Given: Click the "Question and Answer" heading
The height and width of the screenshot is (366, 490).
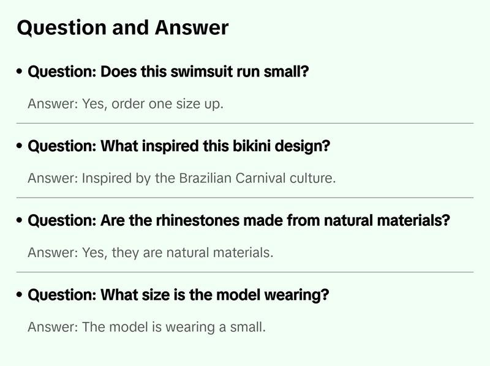Looking at the screenshot, I should 123,28.
